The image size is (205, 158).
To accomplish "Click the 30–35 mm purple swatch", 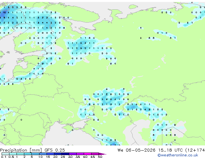I will coord(72,154).
